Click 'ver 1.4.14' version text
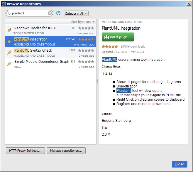This screenshot has width=193, height=172. pos(138,52)
